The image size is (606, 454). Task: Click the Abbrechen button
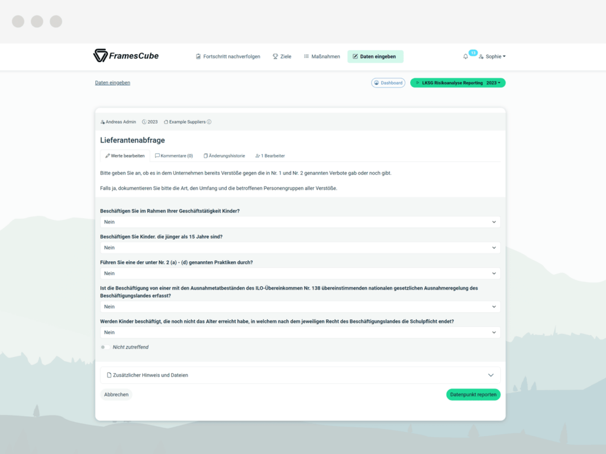tap(116, 394)
